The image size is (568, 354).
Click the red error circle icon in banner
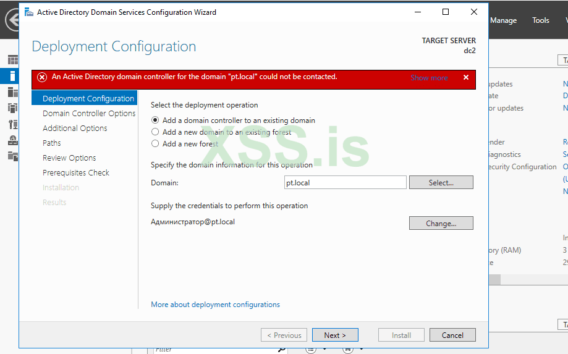(42, 77)
